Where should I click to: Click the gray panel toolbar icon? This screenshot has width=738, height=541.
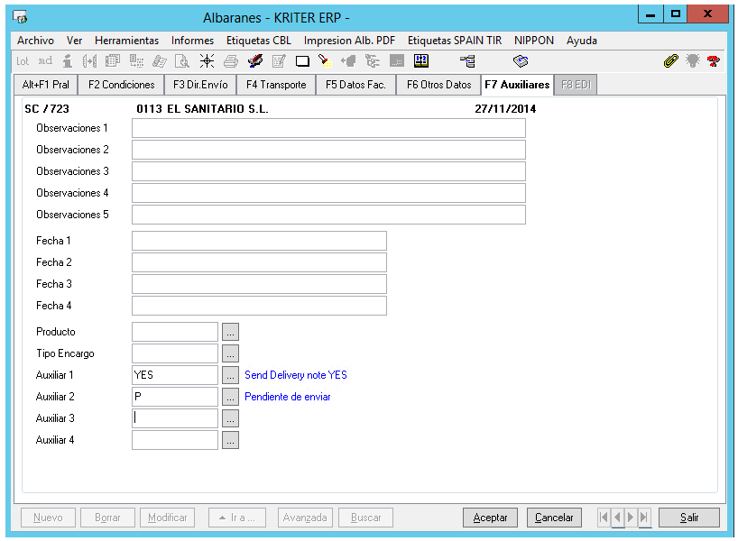pos(397,61)
